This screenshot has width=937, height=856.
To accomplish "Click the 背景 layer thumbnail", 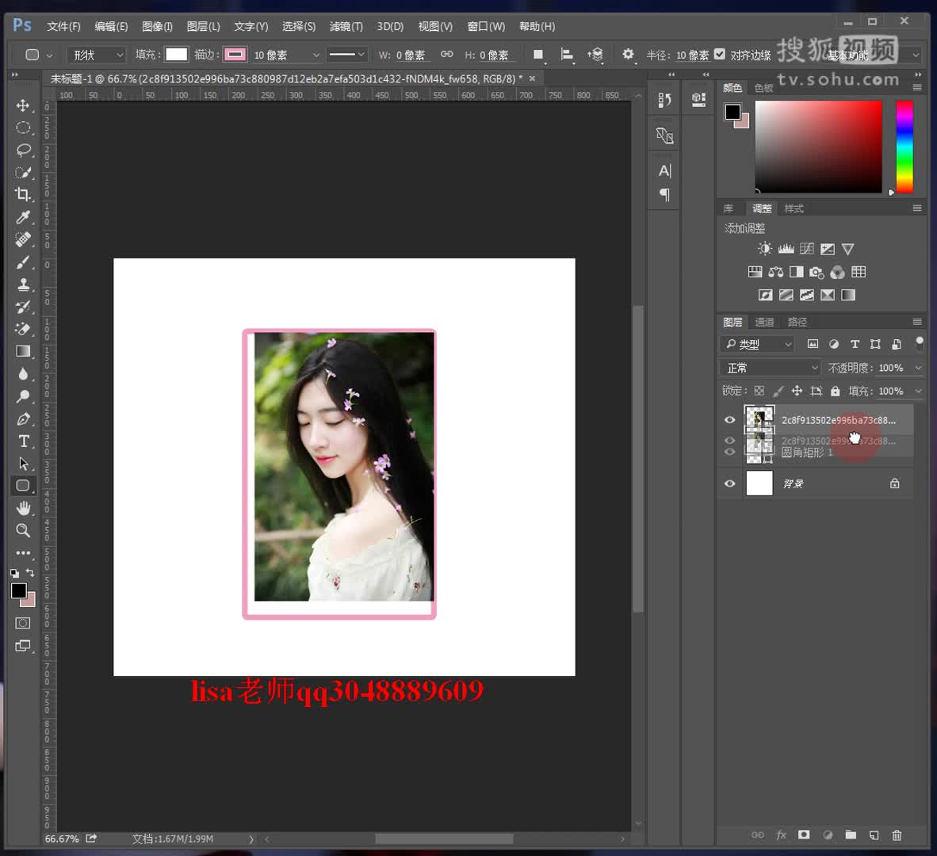I will point(759,483).
